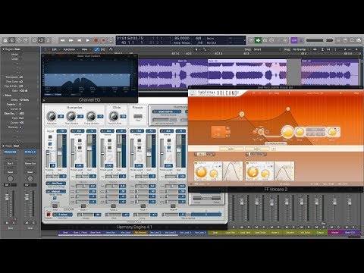
Task: Click the Naturalize knob in Humanize section
Action: tap(52, 116)
